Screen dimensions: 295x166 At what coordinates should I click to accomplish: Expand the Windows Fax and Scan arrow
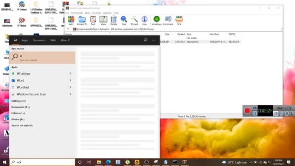pos(71,94)
